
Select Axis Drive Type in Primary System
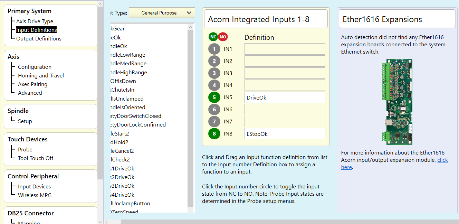(35, 21)
